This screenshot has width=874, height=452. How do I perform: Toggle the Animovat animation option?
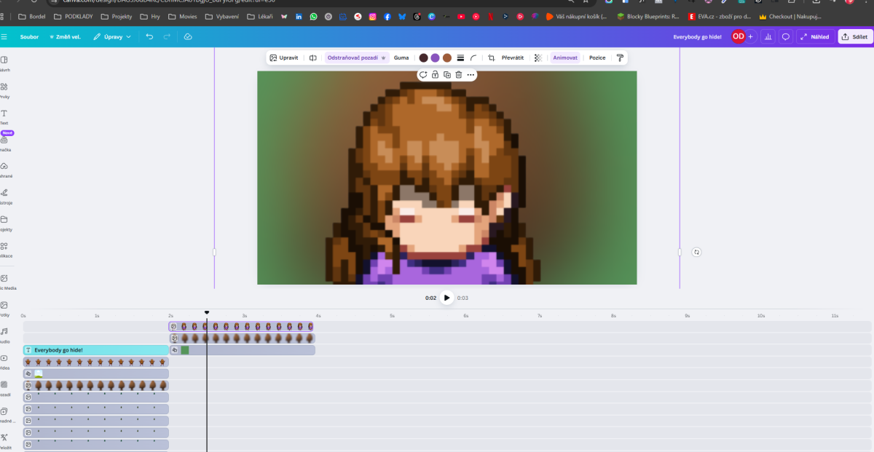click(x=565, y=58)
